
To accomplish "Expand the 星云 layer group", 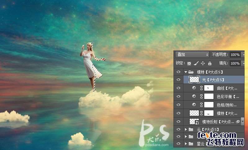I will [186, 144].
